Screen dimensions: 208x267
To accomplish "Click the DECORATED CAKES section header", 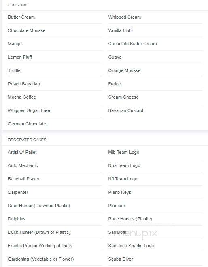I will [27, 140].
